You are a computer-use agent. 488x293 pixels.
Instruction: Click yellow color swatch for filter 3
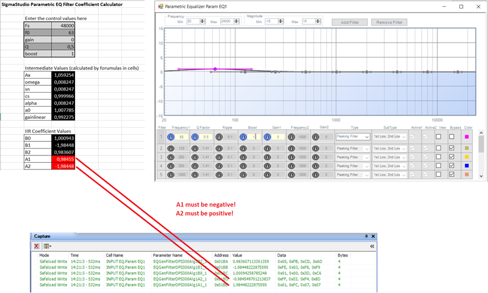(x=467, y=157)
